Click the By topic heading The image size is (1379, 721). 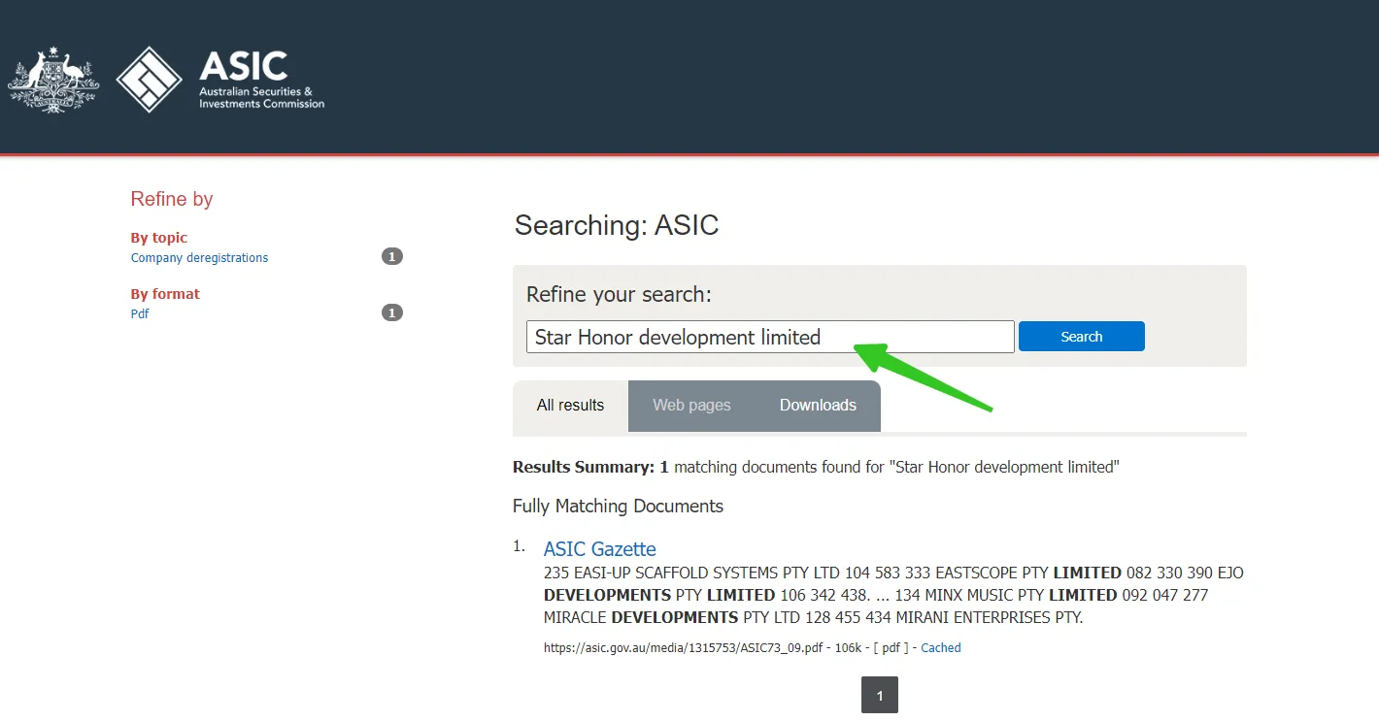point(159,238)
